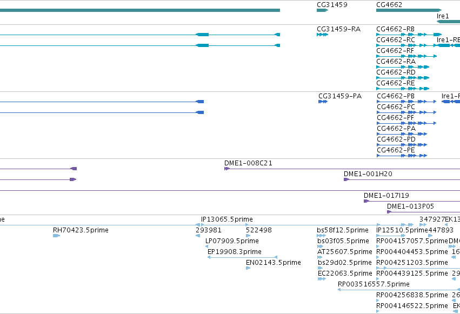Click EST bs58f12.5prime
Image resolution: width=460 pixels, height=314 pixels.
point(343,230)
